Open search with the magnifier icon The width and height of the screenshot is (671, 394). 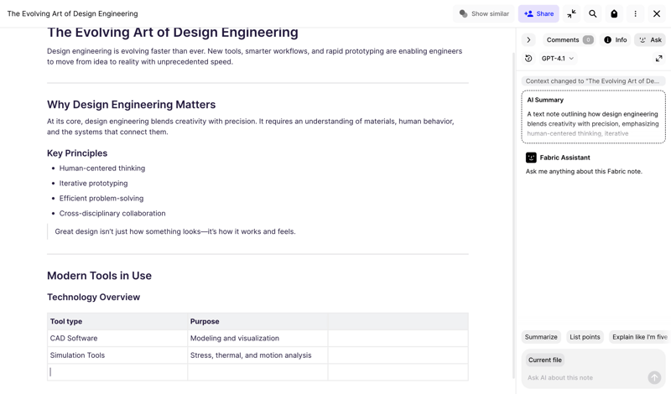pos(593,13)
